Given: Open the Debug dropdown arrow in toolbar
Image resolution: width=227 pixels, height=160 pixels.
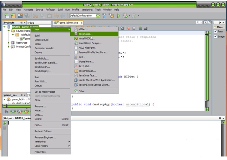Looking at the screenshot, I should point(129,16).
